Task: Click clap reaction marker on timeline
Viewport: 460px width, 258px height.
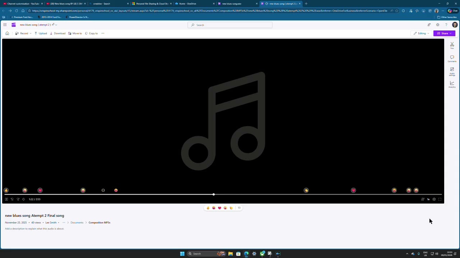Action: [x=306, y=190]
